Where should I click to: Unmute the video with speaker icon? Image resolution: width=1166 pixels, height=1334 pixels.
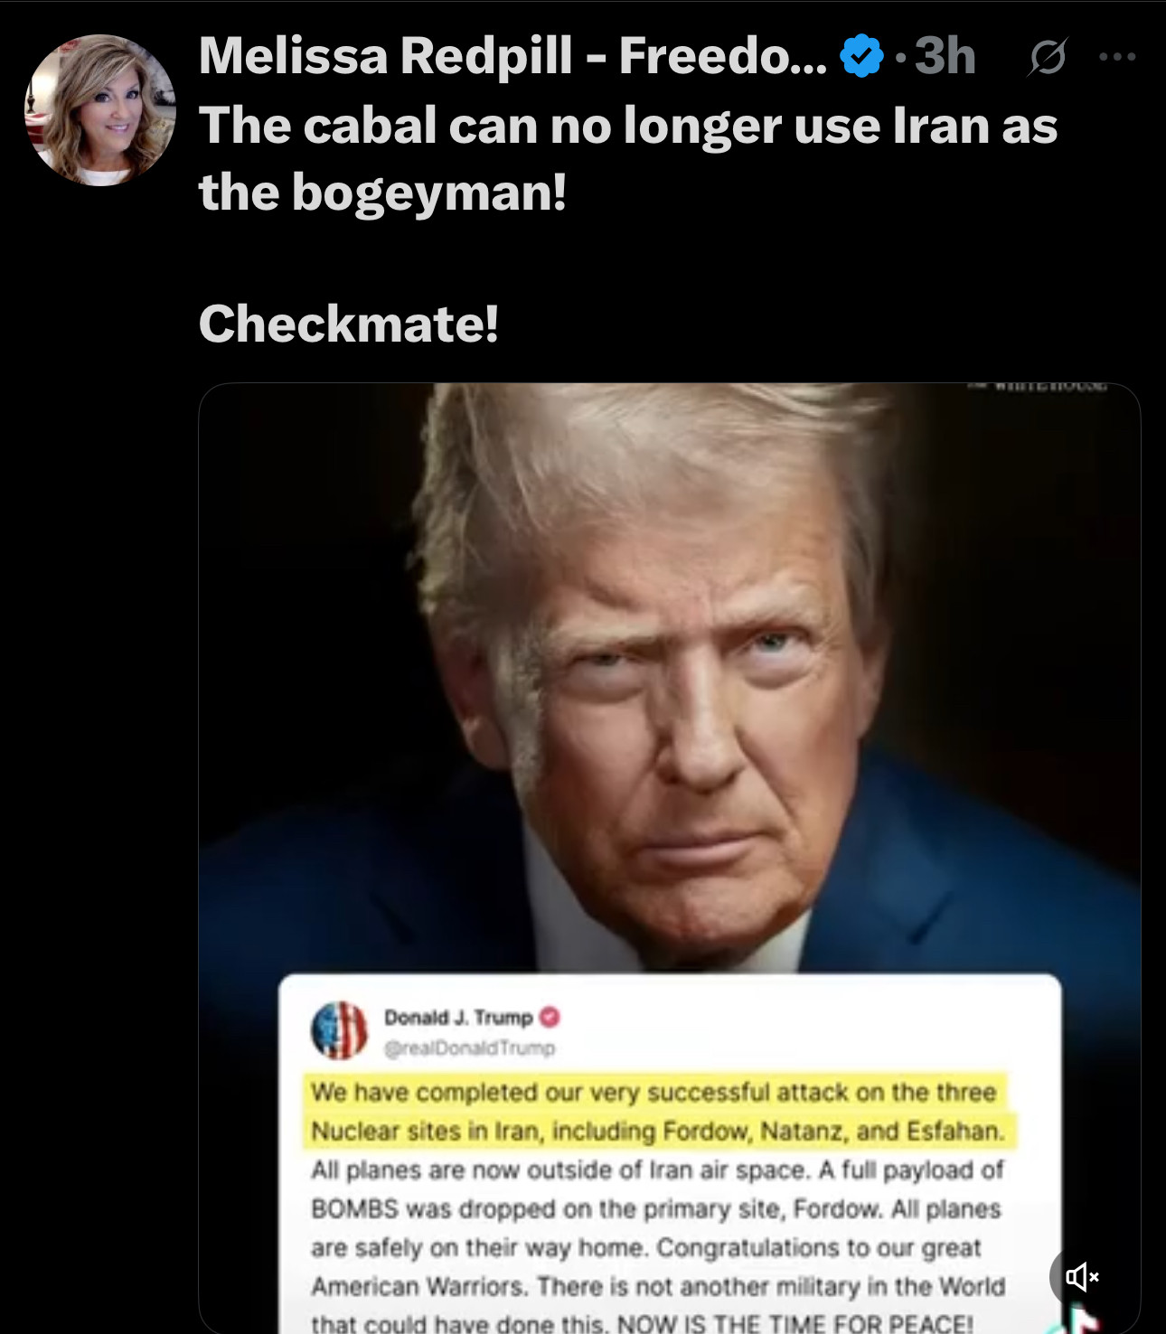click(x=1081, y=1276)
